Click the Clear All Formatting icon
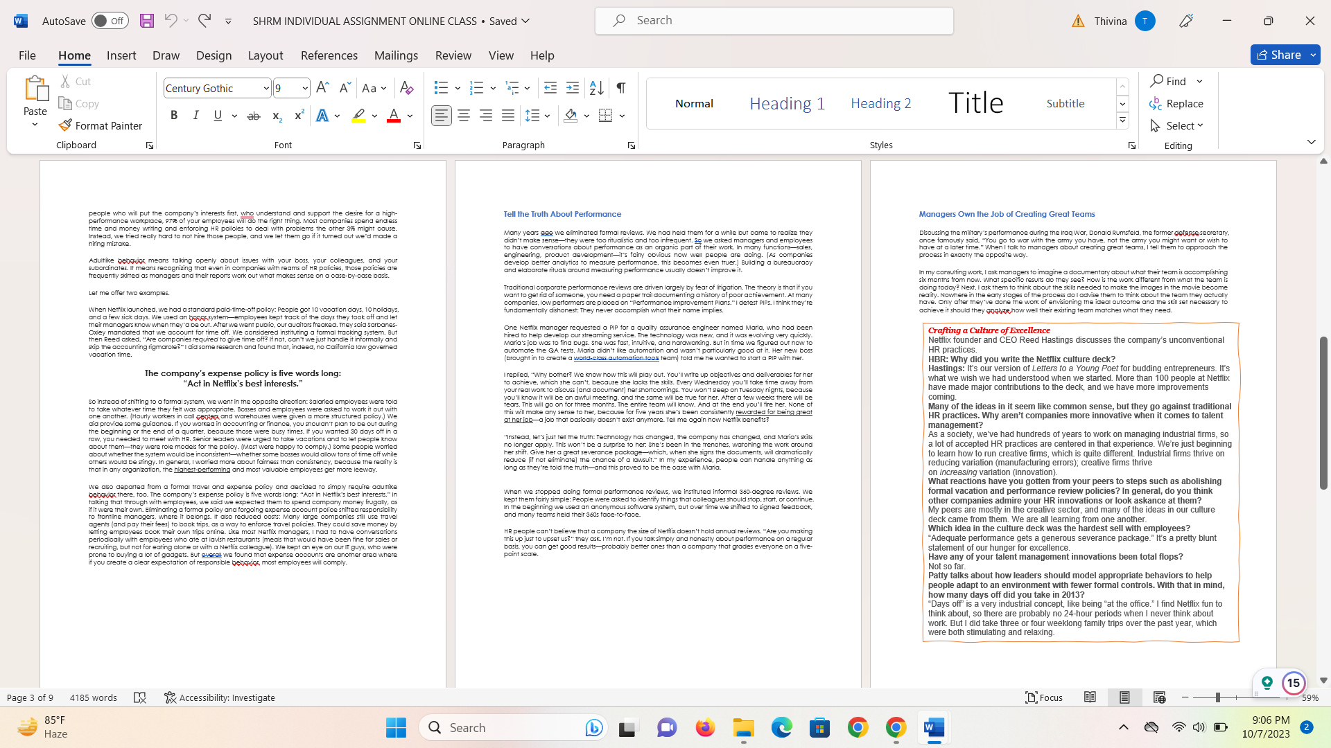The height and width of the screenshot is (748, 1331). pyautogui.click(x=407, y=88)
